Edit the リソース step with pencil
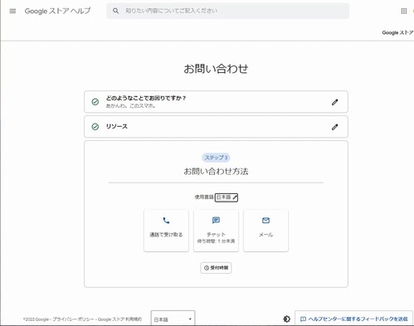The width and height of the screenshot is (414, 326). [x=335, y=127]
